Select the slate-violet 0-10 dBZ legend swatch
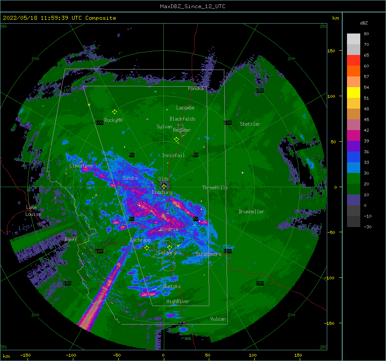Image resolution: width=386 pixels, height=361 pixels. coord(353,200)
